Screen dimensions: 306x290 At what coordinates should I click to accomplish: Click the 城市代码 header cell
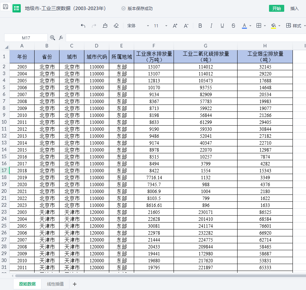96,57
